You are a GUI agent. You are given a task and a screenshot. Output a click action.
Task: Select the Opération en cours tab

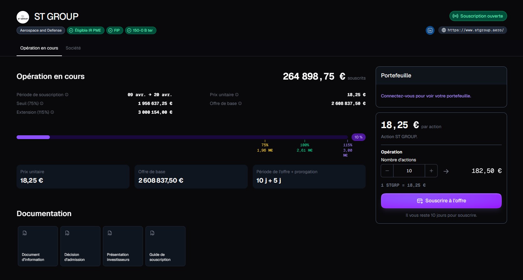pos(39,48)
